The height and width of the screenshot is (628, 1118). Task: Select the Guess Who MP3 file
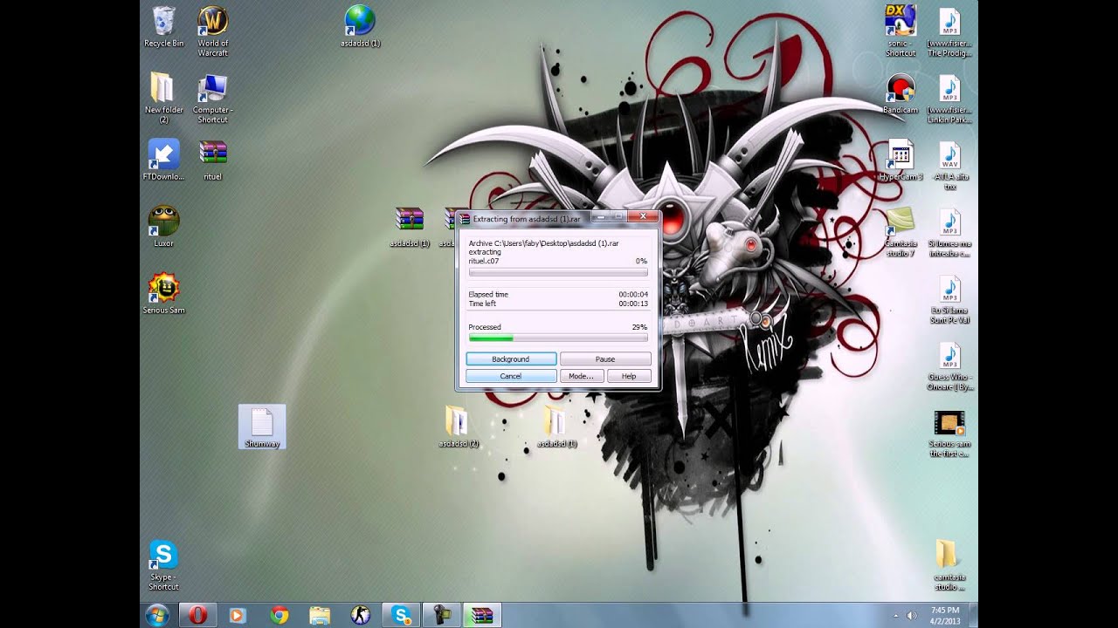[x=949, y=365]
